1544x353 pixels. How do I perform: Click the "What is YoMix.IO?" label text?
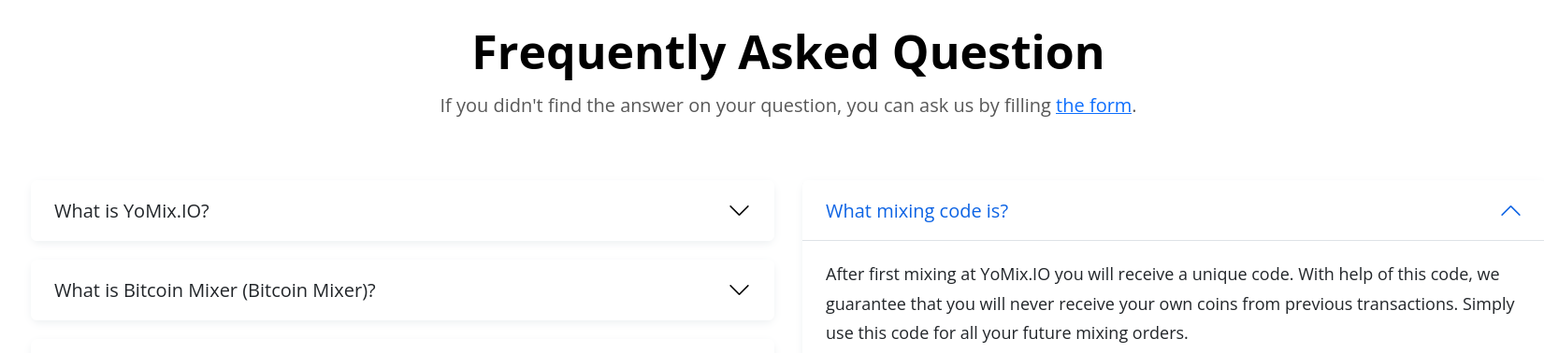(132, 211)
